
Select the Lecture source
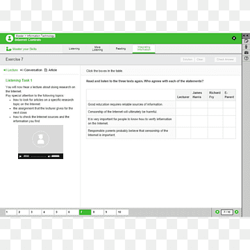click(11, 70)
